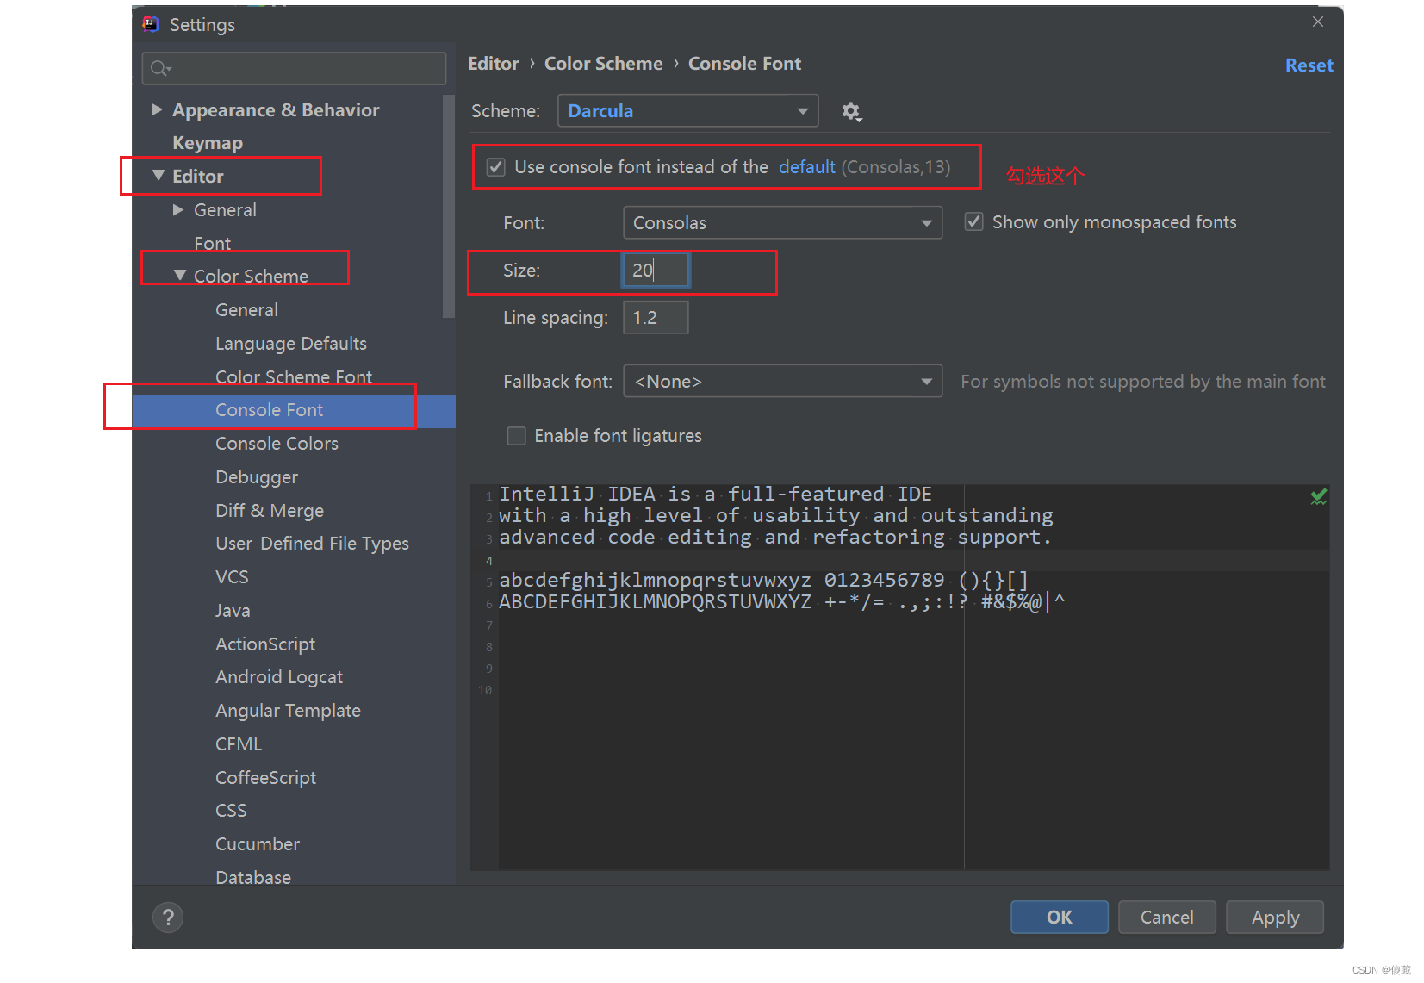Viewport: 1424px width, 983px height.
Task: Select Debugger color scheme item
Action: pyautogui.click(x=257, y=477)
